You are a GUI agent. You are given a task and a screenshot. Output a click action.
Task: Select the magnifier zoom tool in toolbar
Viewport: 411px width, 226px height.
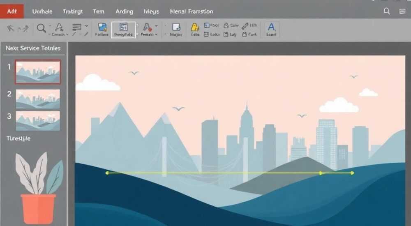coord(41,28)
